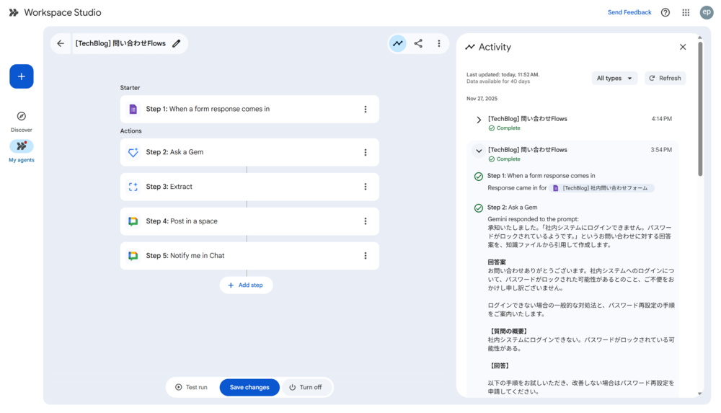
Task: Open the flow's three-dot more options menu
Action: click(x=438, y=44)
